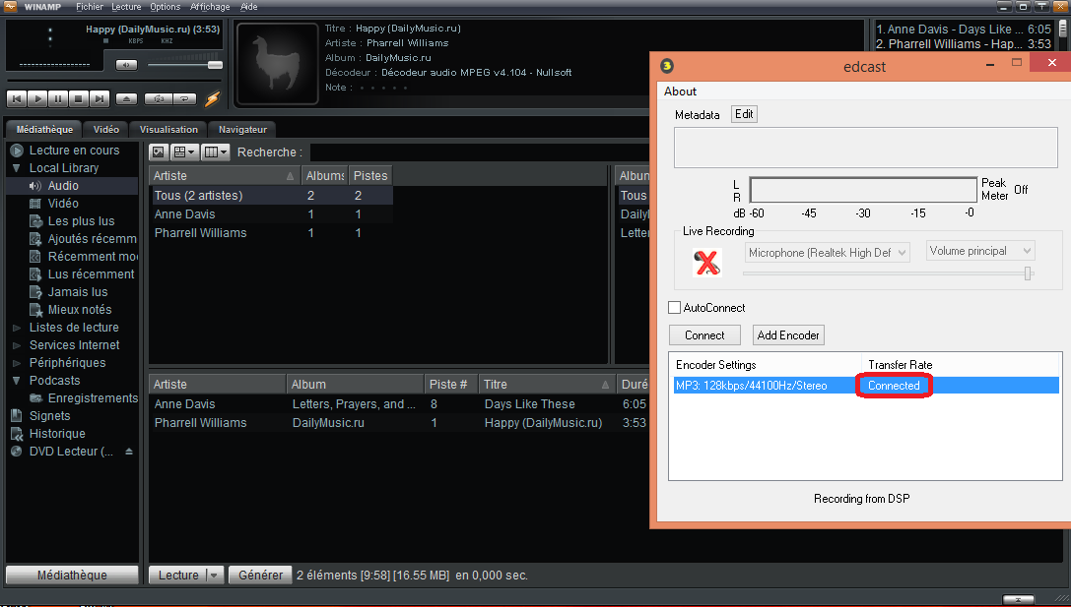Viewport: 1071px width, 607px height.
Task: Mute audio with the speaker button
Action: (x=126, y=65)
